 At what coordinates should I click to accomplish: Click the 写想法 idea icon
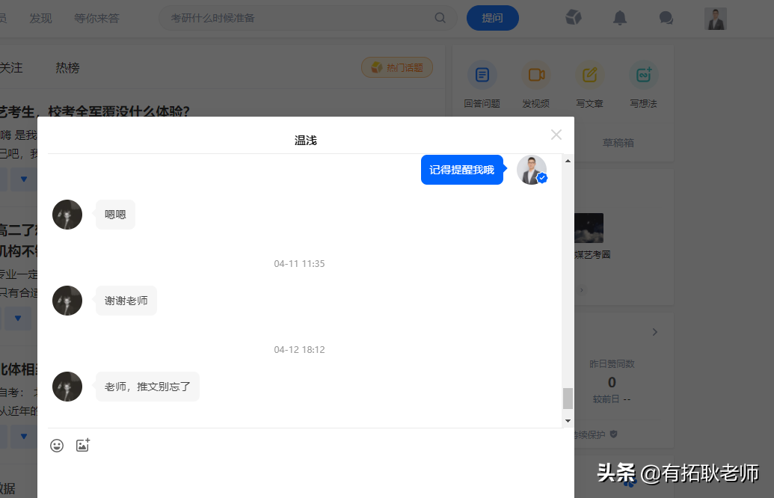[x=642, y=75]
